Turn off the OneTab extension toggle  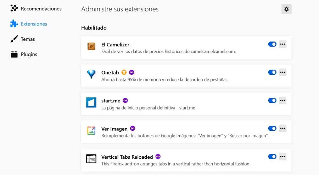tap(272, 72)
